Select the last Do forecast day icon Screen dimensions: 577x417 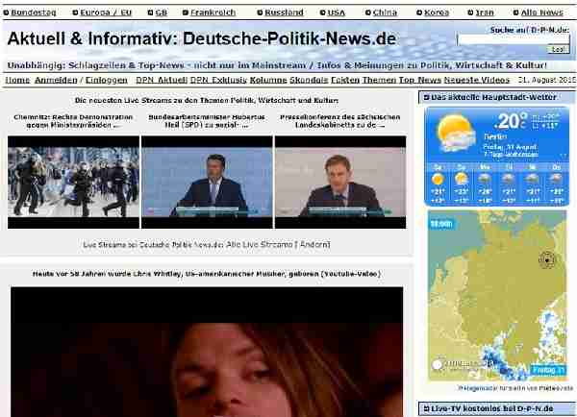click(x=556, y=180)
